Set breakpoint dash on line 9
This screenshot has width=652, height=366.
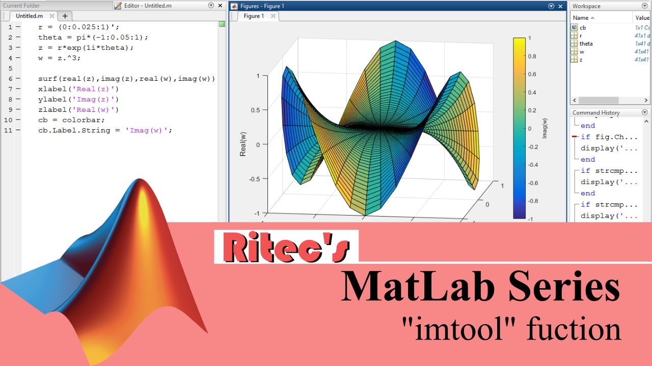(18, 109)
